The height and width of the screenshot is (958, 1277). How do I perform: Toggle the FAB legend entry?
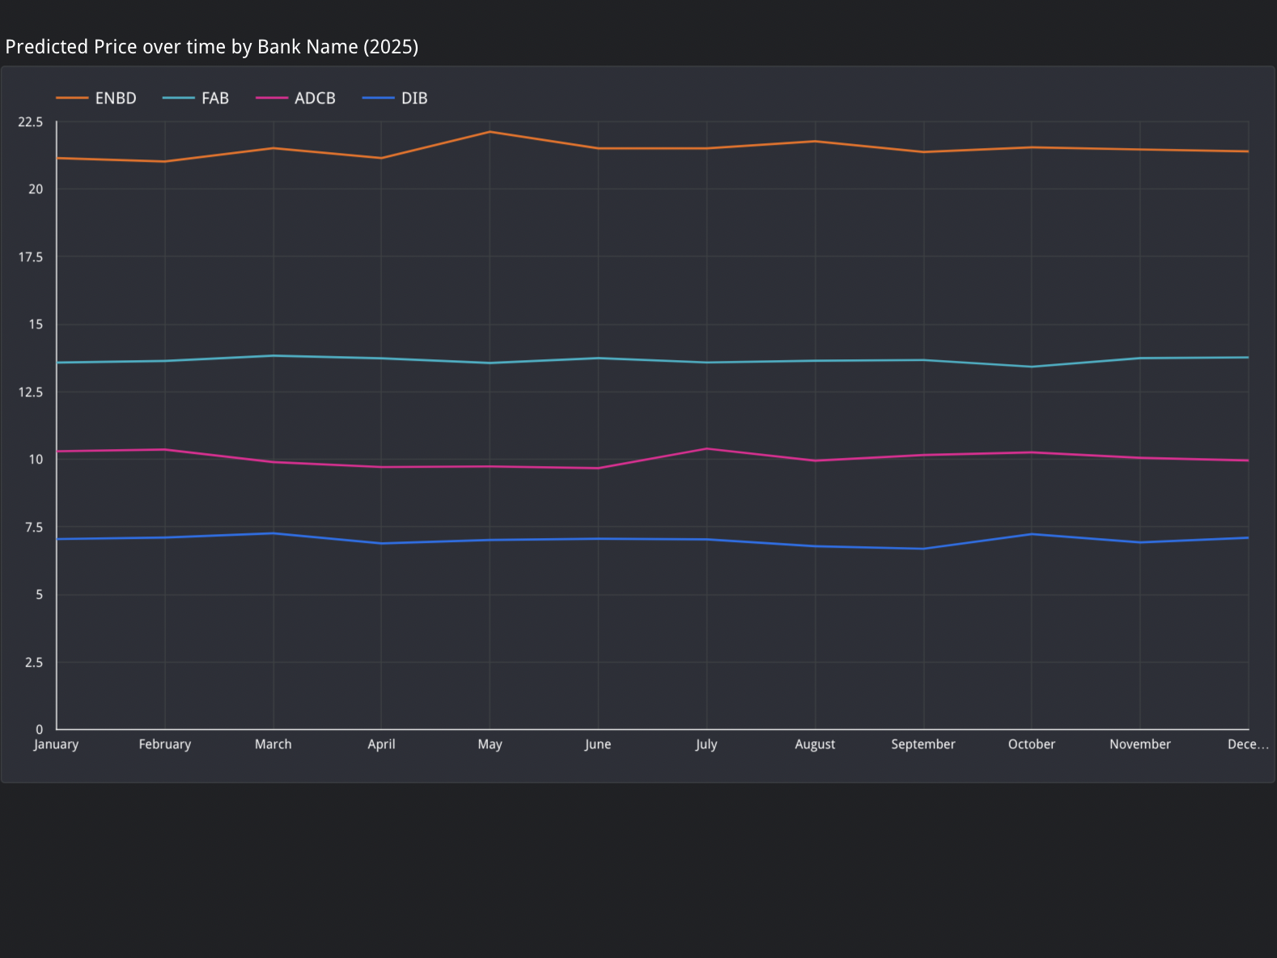pos(196,98)
